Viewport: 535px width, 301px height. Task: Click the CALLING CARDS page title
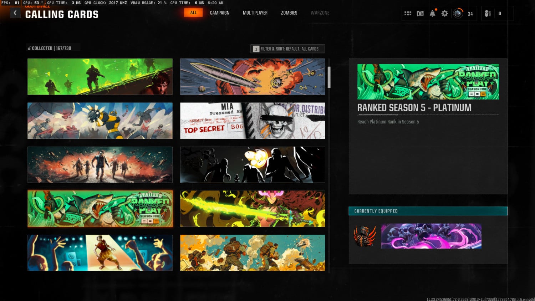coord(62,15)
